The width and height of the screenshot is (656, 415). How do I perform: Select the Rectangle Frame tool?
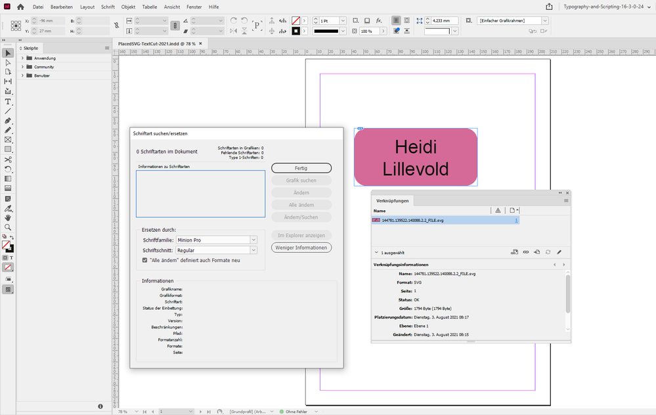click(8, 140)
